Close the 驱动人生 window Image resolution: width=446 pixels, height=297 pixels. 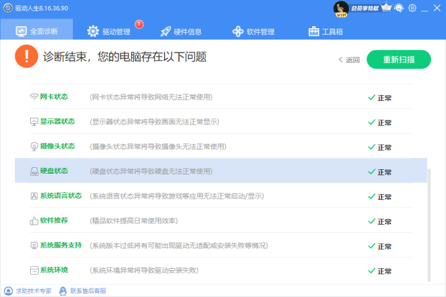coord(437,8)
